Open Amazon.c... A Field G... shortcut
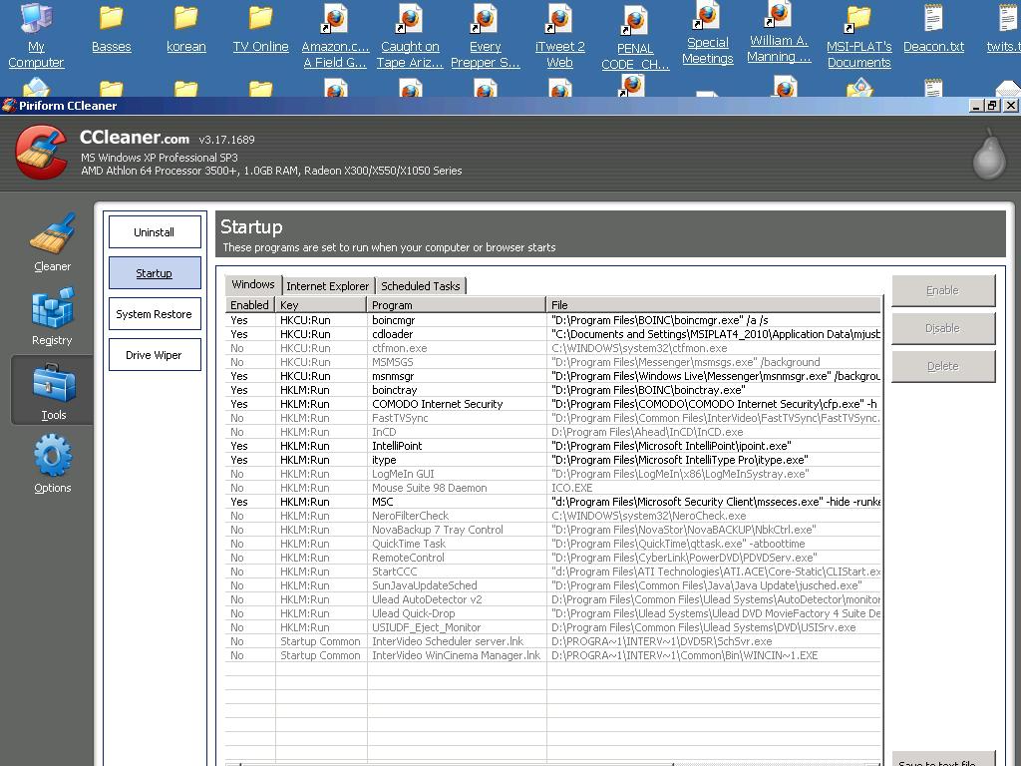Viewport: 1021px width, 766px height. click(335, 36)
